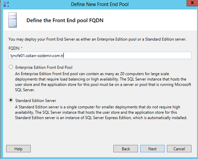
Task: Select the Enterprise Edition Front End Pool radio
Action: click(x=11, y=67)
